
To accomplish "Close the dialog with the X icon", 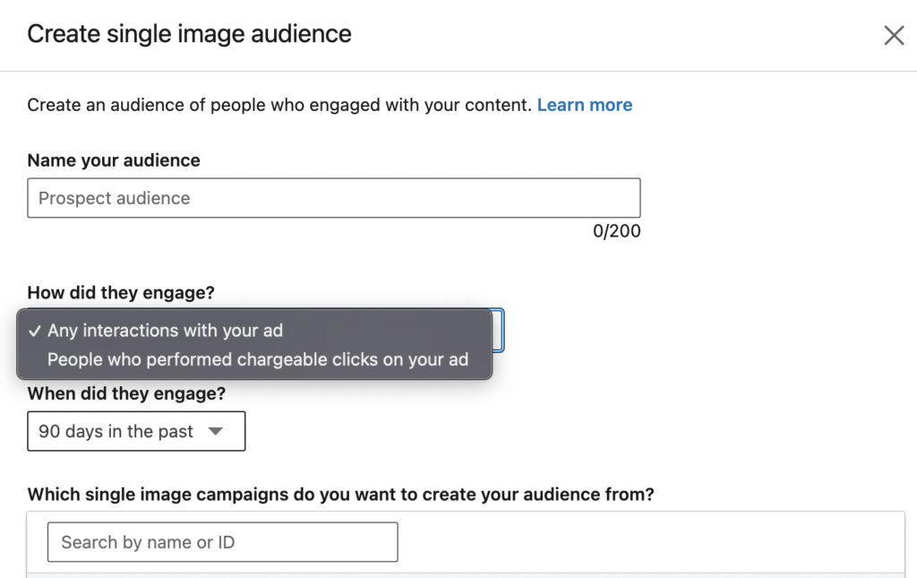I will pos(893,35).
